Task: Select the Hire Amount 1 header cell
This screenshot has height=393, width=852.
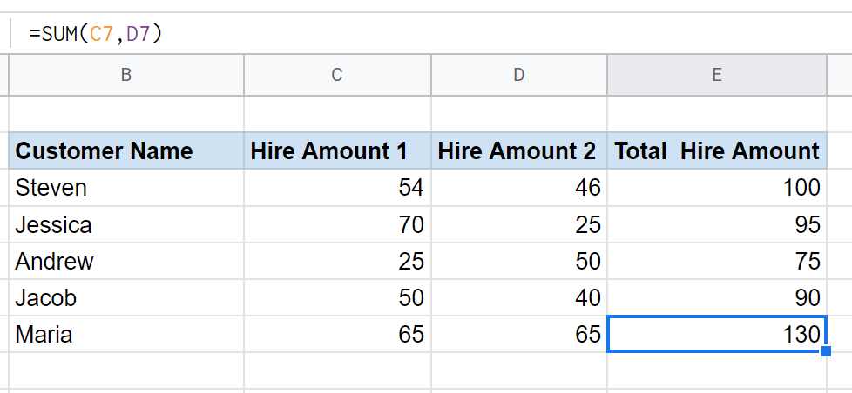Action: click(337, 150)
